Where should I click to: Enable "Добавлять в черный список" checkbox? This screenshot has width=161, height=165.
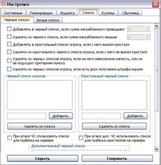coord(9,29)
